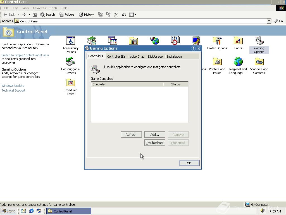286x215 pixels.
Task: Select the Controllers tab
Action: 96,56
